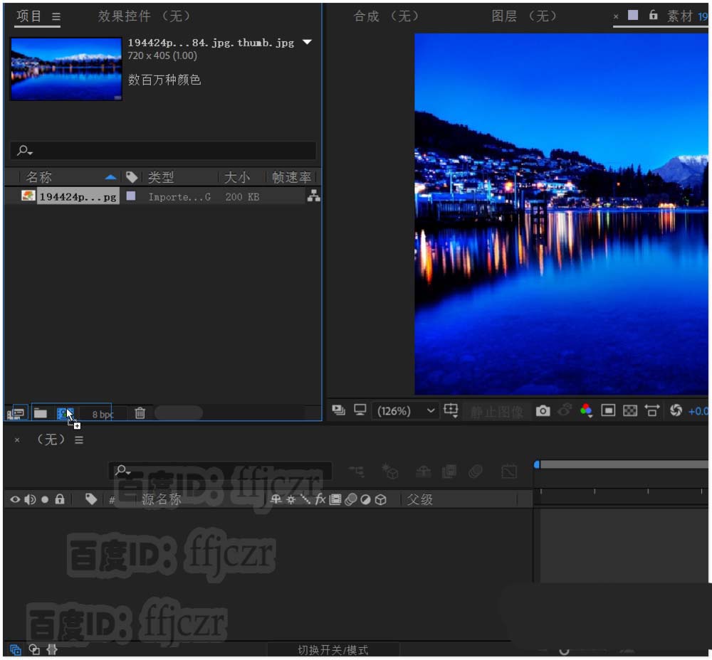The width and height of the screenshot is (712, 660).
Task: Click the 3D layer cube column header
Action: (x=381, y=500)
